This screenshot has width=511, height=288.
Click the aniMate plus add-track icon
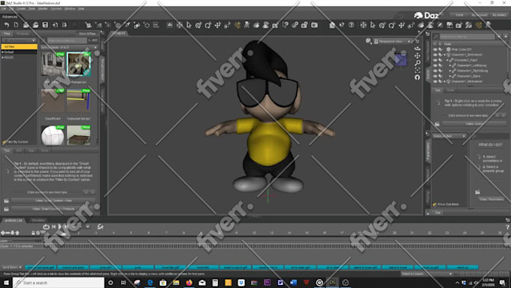[x=3, y=233]
